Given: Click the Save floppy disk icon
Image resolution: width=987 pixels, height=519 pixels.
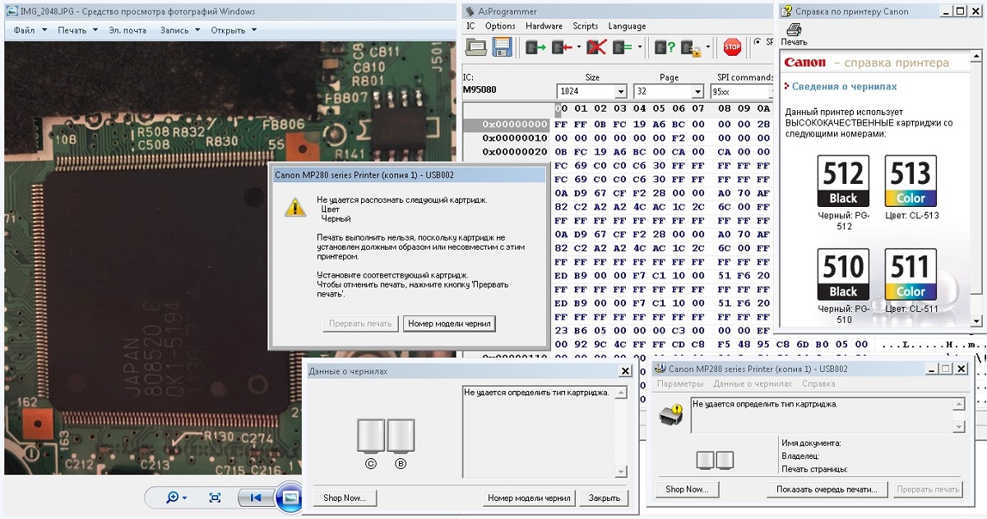Looking at the screenshot, I should point(502,48).
